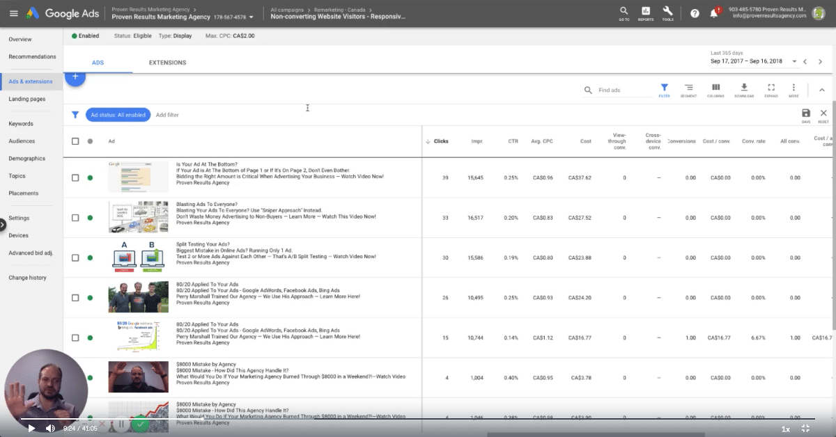Toggle status dot of Split Testing Your Ads
Screen dimensions: 836x437
tap(90, 257)
